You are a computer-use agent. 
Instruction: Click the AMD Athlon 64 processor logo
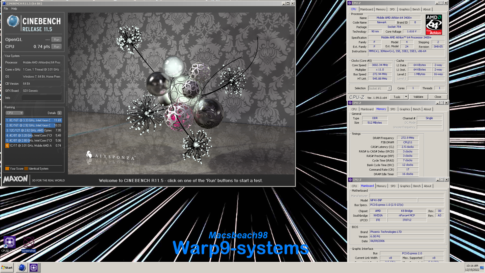click(434, 25)
